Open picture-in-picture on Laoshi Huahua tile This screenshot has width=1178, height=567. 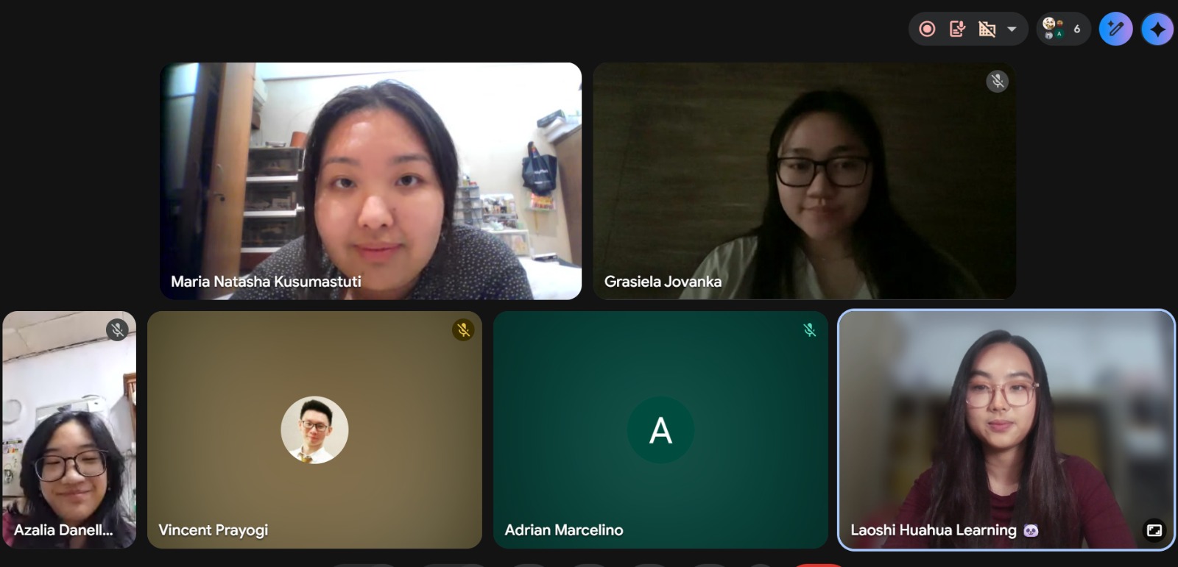pos(1154,529)
